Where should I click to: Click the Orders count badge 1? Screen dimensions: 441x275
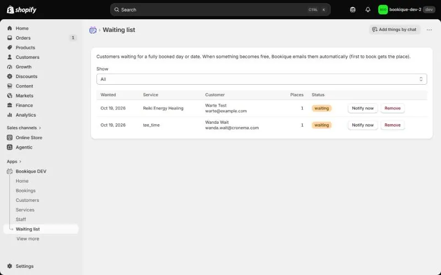(73, 37)
